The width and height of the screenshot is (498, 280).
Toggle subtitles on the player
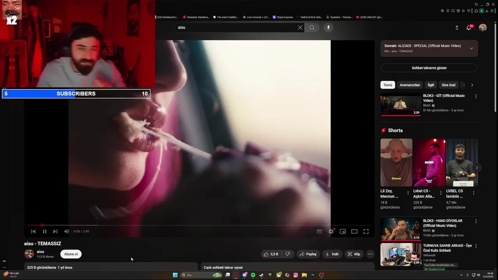coord(319,231)
